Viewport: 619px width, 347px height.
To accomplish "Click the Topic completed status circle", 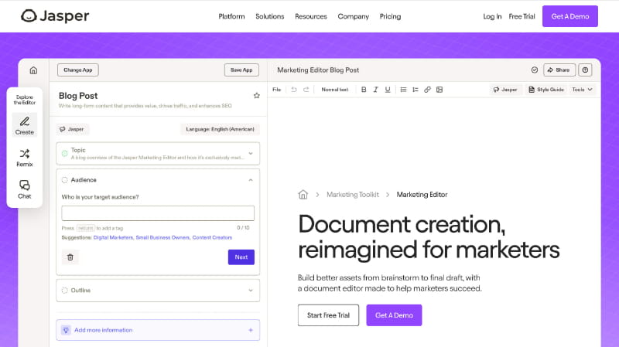I will pos(64,153).
